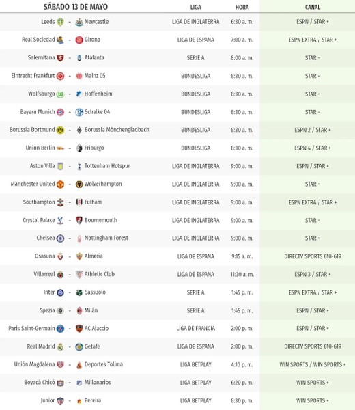Select the Borussia Mönchengladbach team name

[117, 130]
